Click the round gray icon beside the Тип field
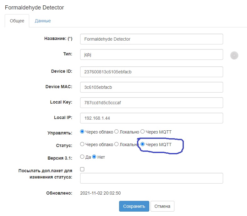The width and height of the screenshot is (247, 216). pos(234,55)
